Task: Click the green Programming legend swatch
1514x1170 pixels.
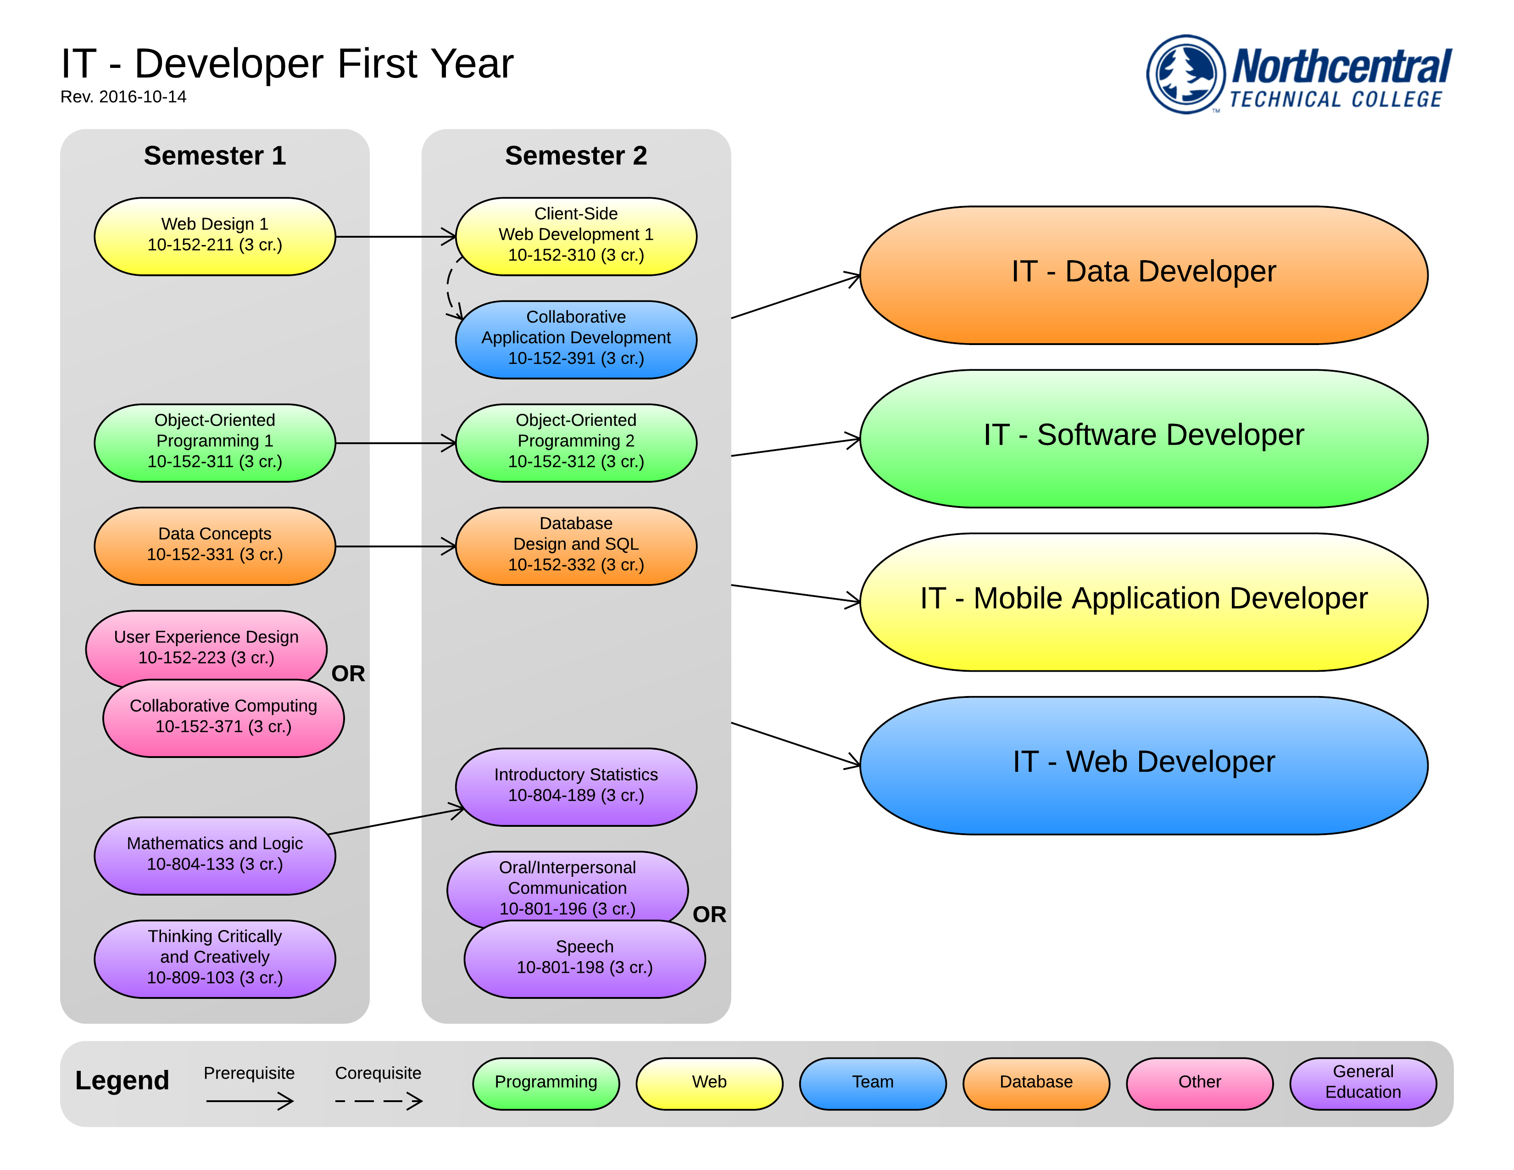Action: [545, 1083]
